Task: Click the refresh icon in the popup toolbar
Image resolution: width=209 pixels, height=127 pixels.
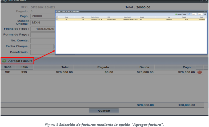Action: pos(189,14)
